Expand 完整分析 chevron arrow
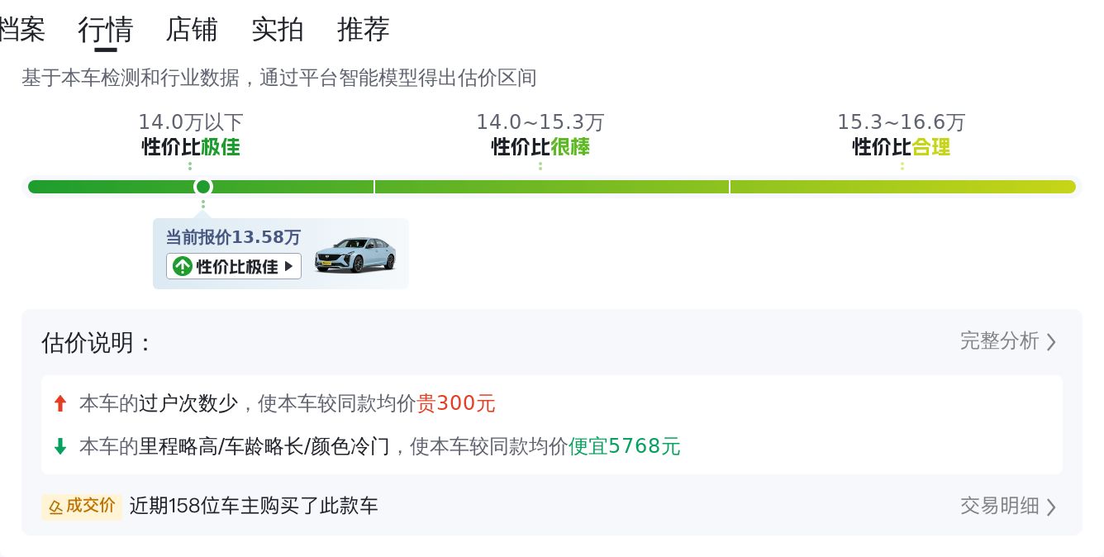The width and height of the screenshot is (1104, 557). (1051, 341)
